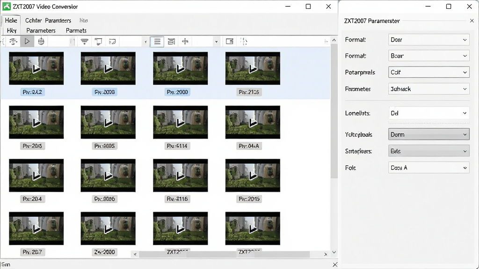Select the video thumbnail labeled Pv:2000
The height and width of the screenshot is (269, 479).
tap(180, 68)
